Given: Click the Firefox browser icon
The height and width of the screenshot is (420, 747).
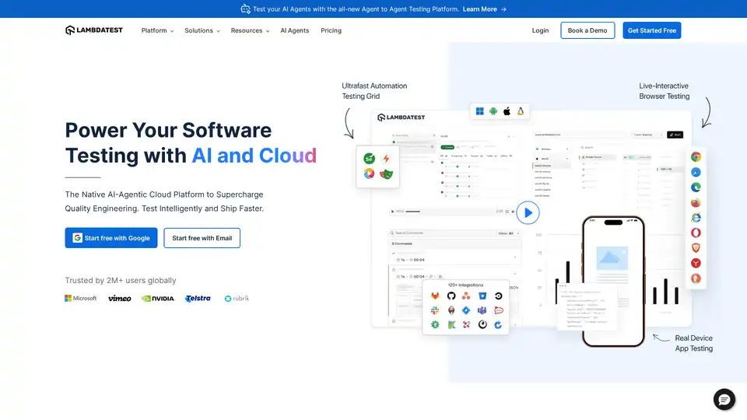Looking at the screenshot, I should coord(696,202).
